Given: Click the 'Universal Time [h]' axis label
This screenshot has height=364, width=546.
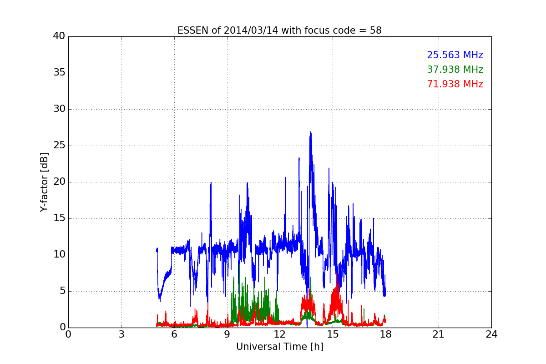Looking at the screenshot, I should [x=280, y=347].
